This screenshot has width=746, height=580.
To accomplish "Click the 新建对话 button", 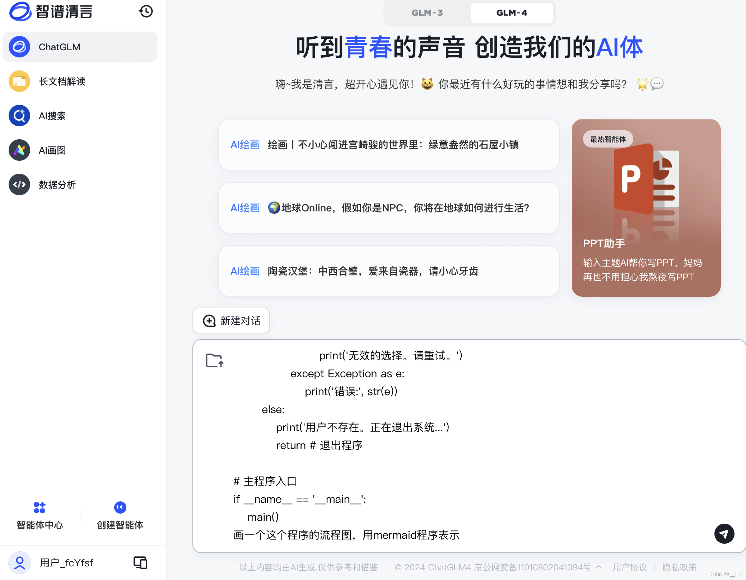I will (x=231, y=321).
